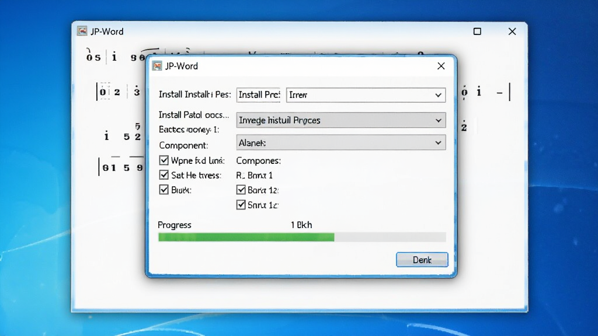The image size is (598, 336).
Task: Open the "Invege Histuil Rrgces" dropdown
Action: [341, 120]
